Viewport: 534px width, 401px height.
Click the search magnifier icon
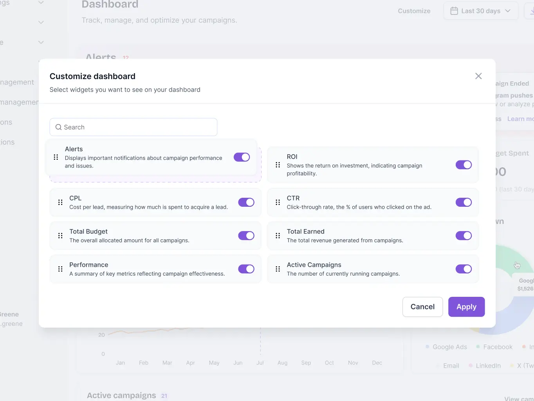59,127
